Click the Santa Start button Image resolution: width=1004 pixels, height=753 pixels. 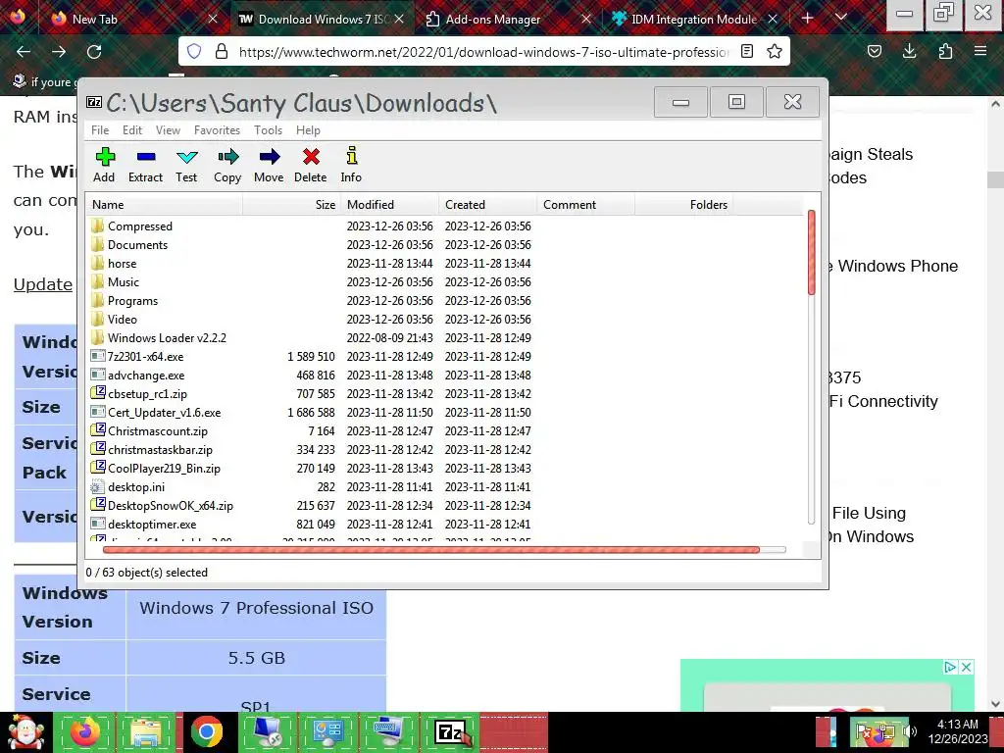pos(25,731)
